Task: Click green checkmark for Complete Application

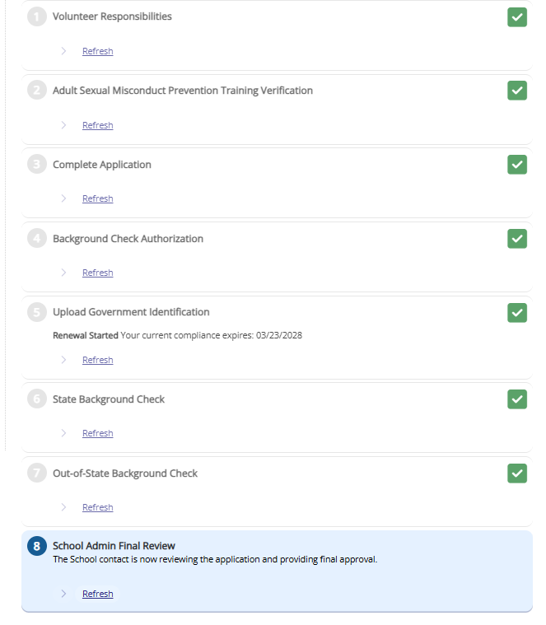Action: pyautogui.click(x=517, y=165)
